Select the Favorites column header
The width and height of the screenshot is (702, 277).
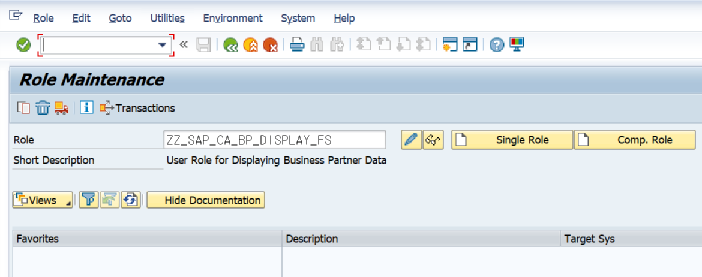(147, 239)
